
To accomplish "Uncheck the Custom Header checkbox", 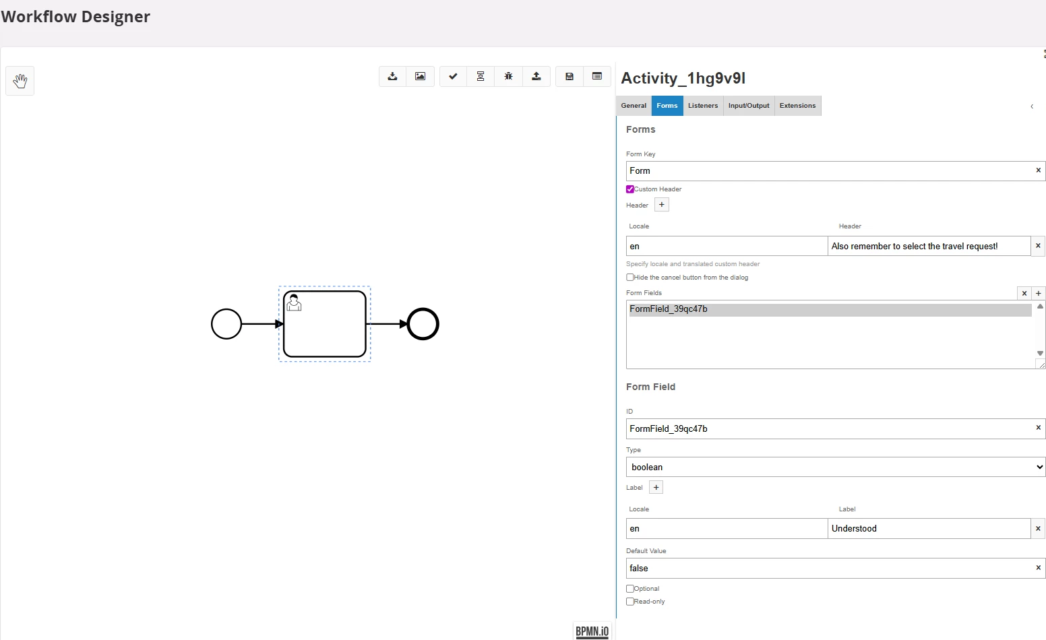I will pyautogui.click(x=630, y=189).
